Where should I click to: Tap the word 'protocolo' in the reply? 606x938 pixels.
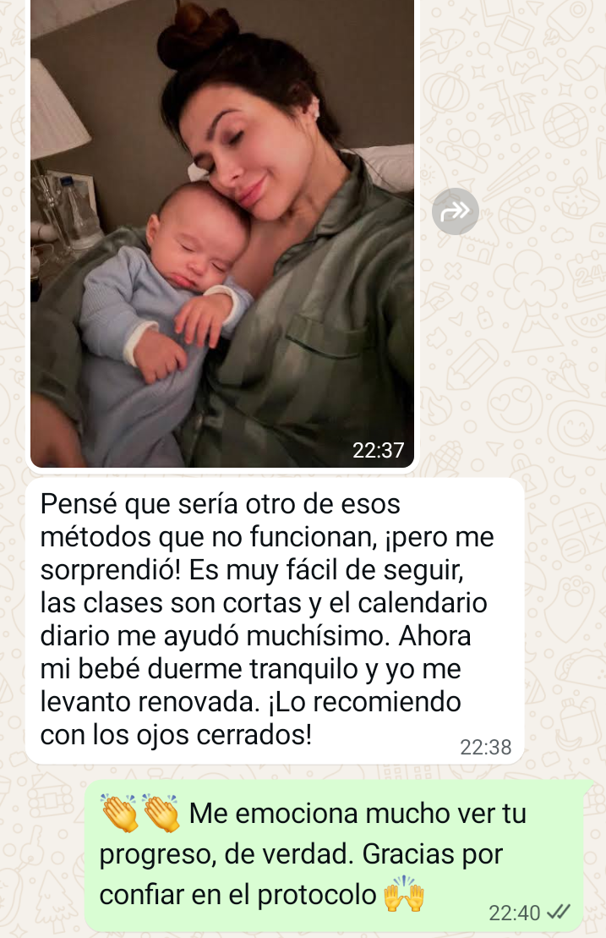pos(317,896)
